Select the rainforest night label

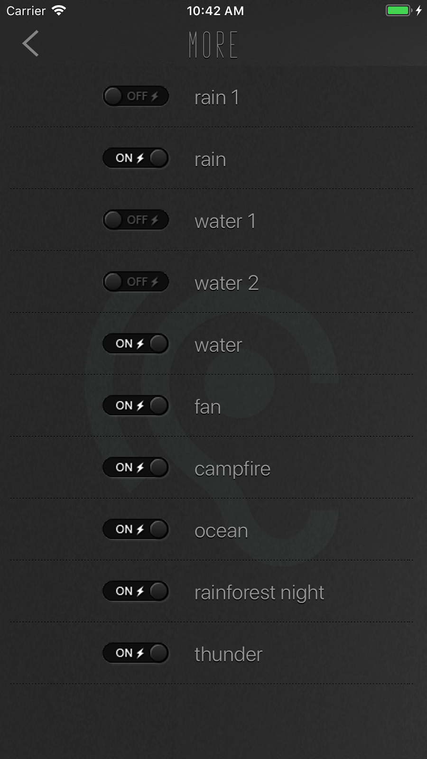pos(259,592)
